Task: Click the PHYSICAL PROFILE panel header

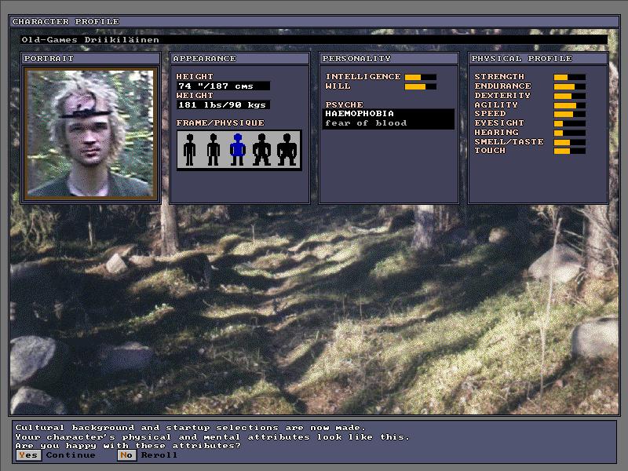Action: (x=538, y=58)
